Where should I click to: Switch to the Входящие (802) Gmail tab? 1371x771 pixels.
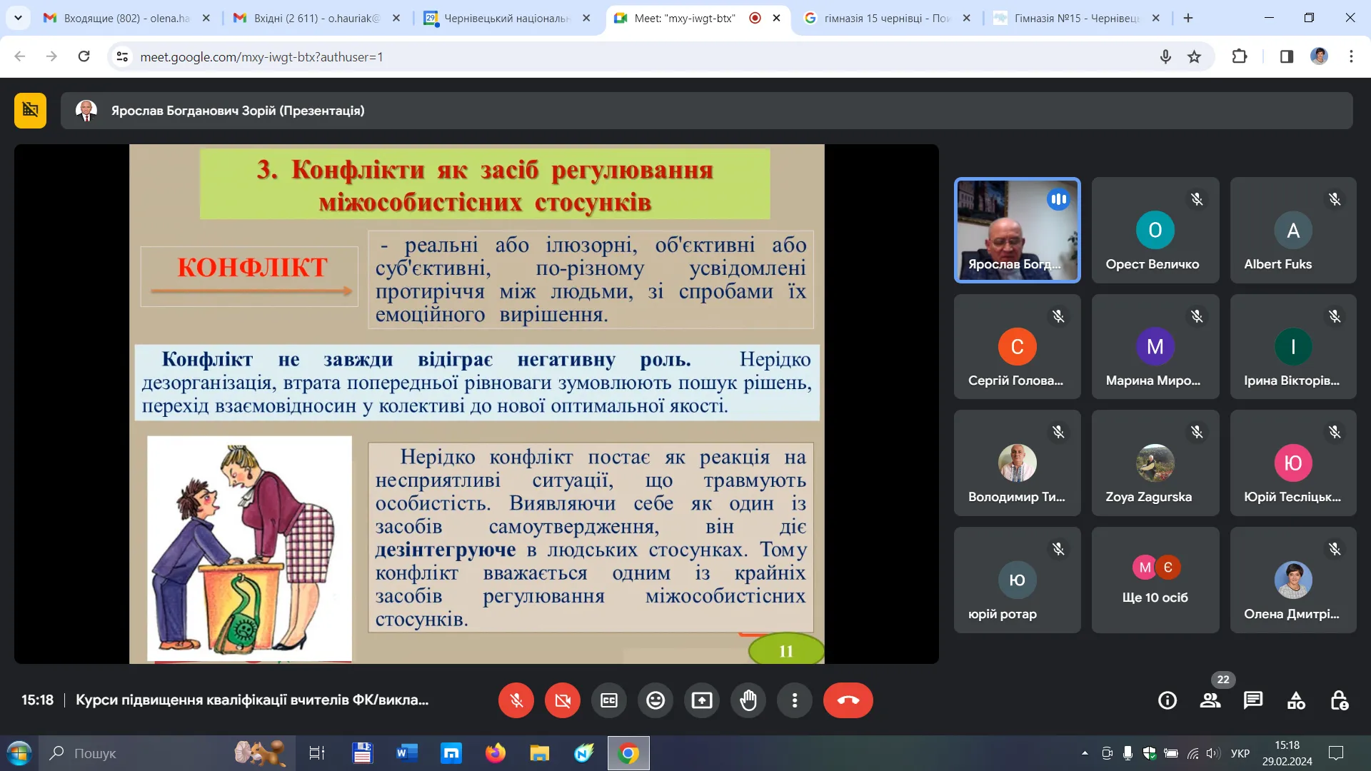(x=127, y=18)
